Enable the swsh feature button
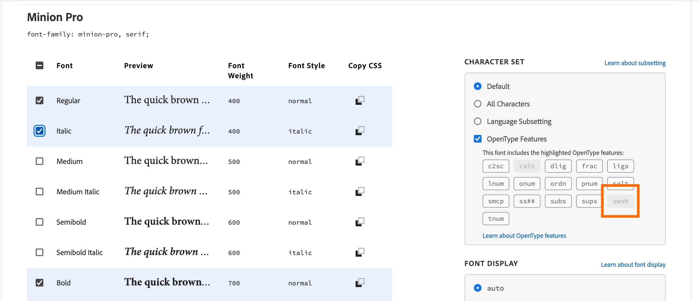 coord(620,201)
